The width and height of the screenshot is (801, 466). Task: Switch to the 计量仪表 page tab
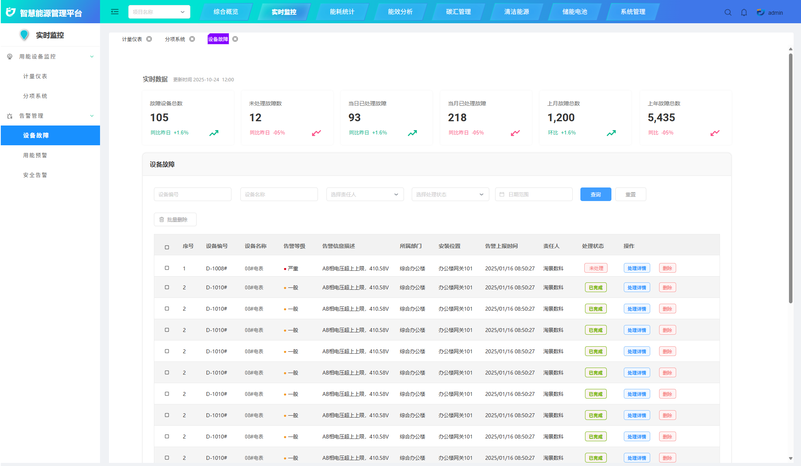tap(132, 39)
